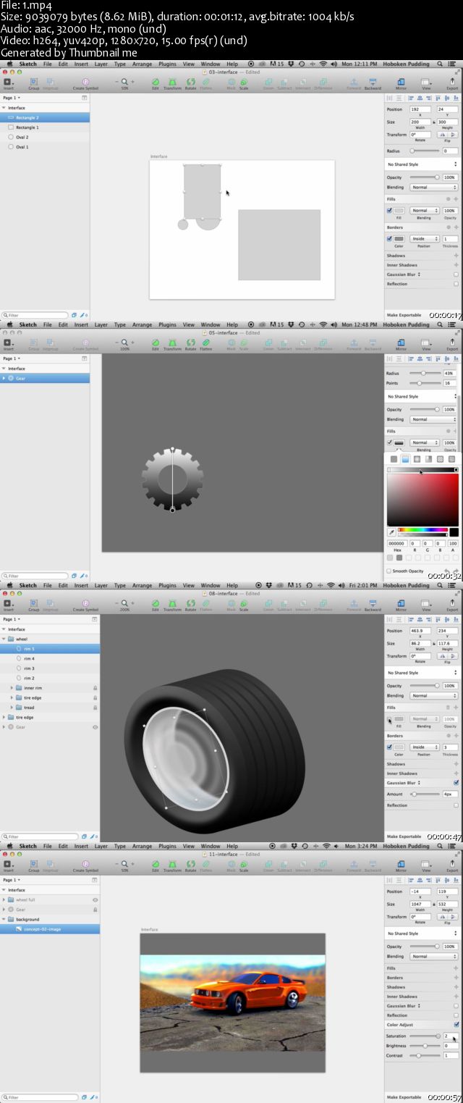The height and width of the screenshot is (1103, 463).
Task: Click lock icon on Gear layer in 11-interface
Action: (x=95, y=910)
